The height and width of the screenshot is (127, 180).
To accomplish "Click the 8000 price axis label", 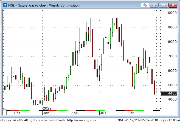I will [x=172, y=42].
